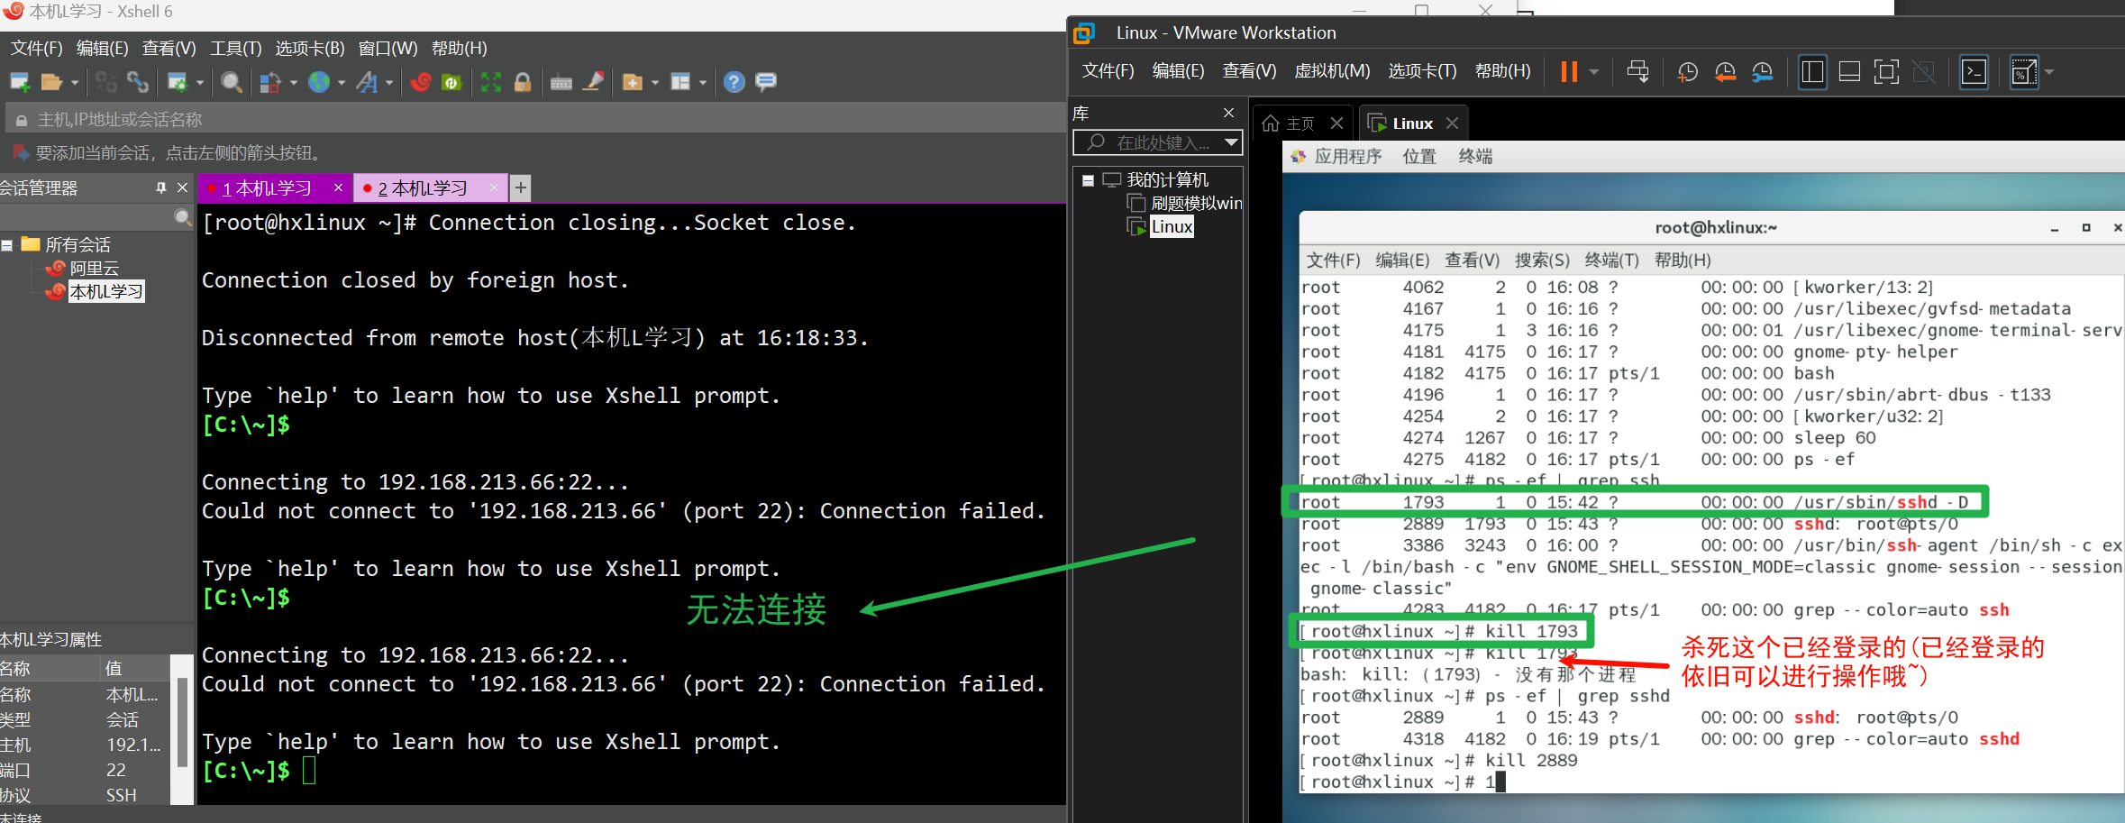Pin the Xshell session manager panel
2125x823 pixels.
coord(160,187)
